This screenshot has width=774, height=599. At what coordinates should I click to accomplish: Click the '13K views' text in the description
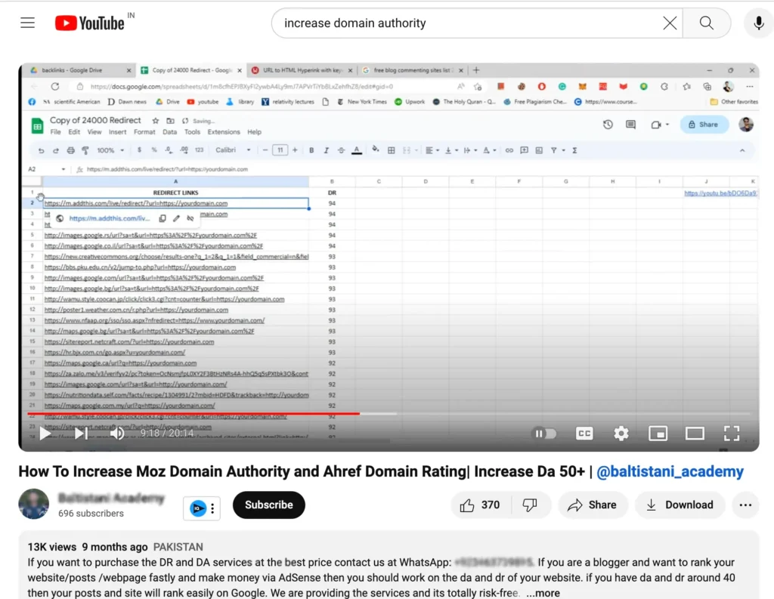[x=52, y=547]
